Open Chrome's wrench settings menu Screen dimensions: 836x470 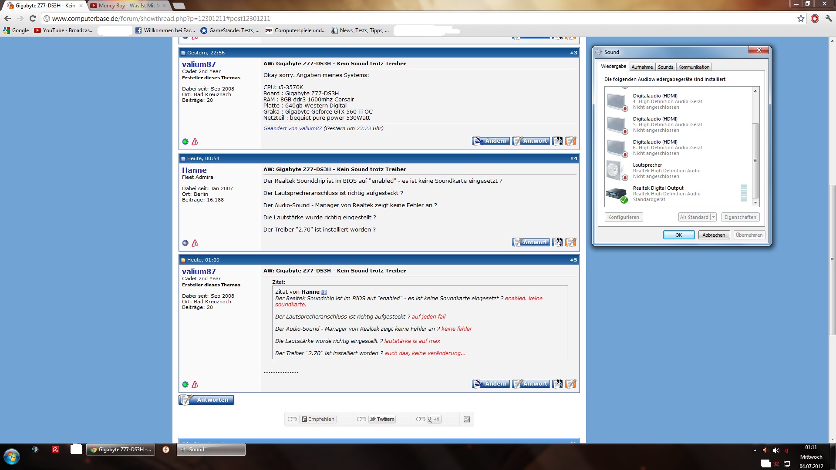829,18
